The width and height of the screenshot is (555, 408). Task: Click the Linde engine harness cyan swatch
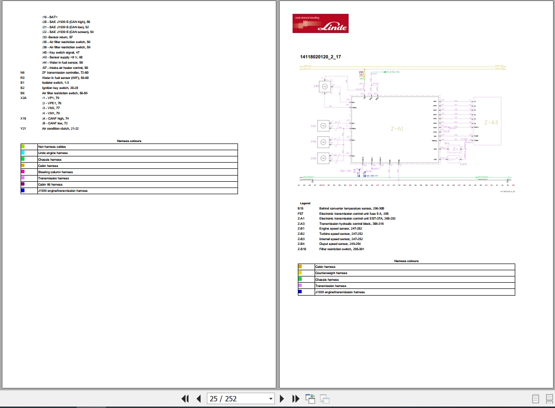[x=23, y=153]
